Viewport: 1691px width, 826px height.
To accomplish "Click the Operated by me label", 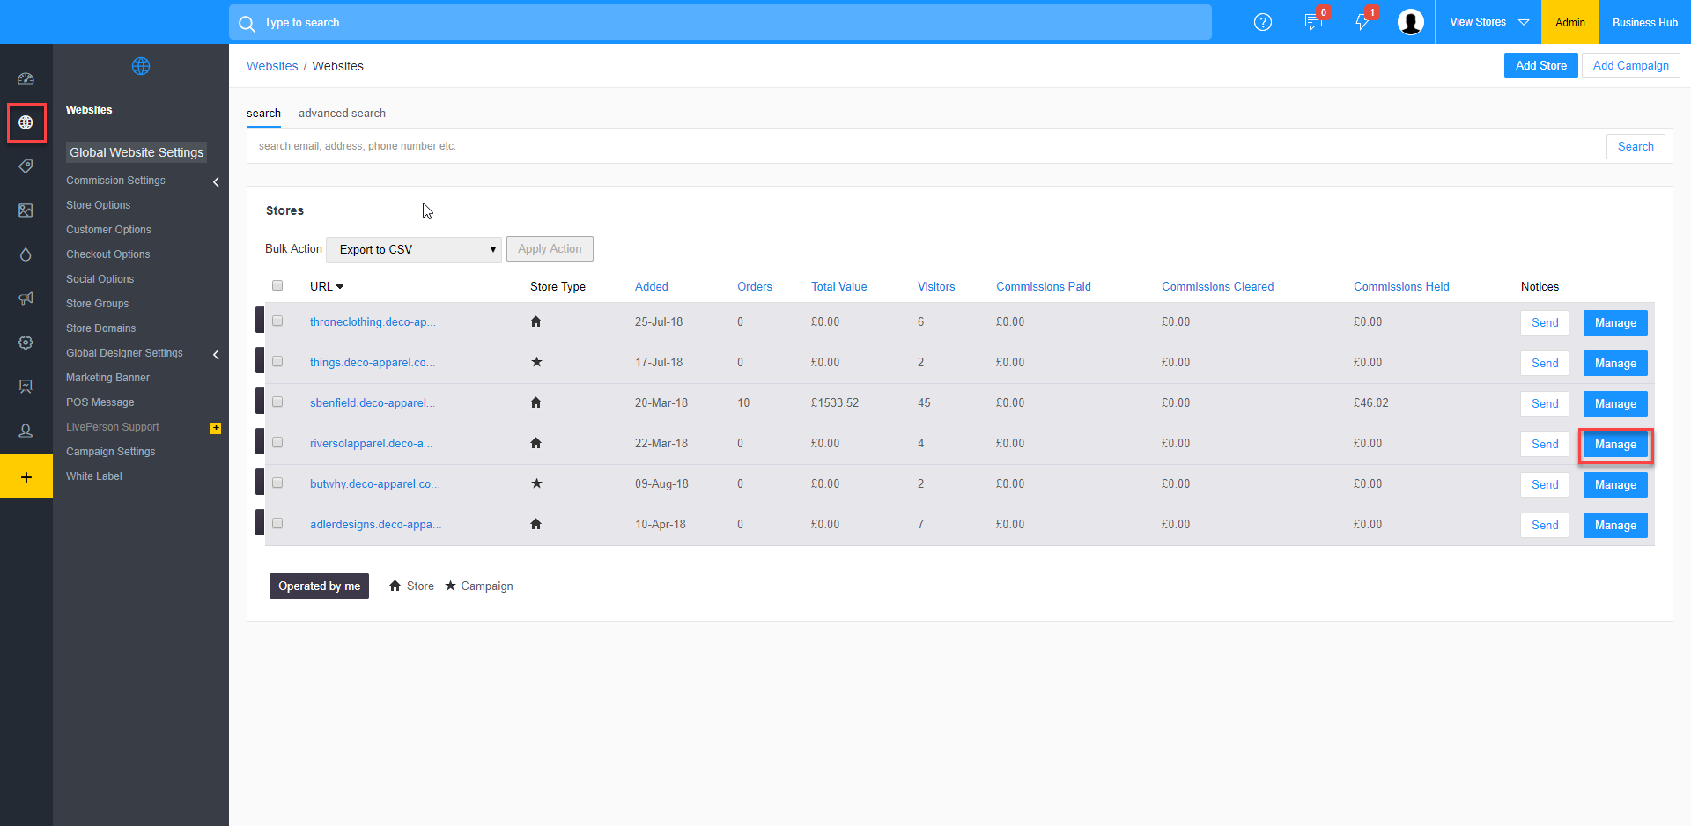I will pos(319,586).
